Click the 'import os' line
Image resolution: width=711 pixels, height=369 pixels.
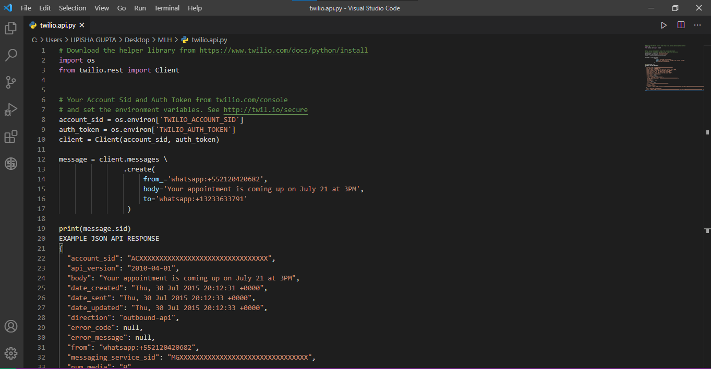77,60
